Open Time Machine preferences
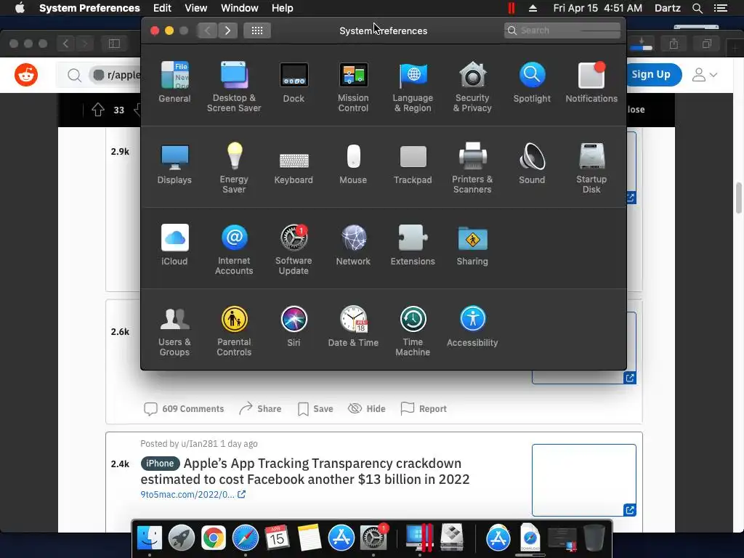This screenshot has height=558, width=744. click(x=413, y=331)
